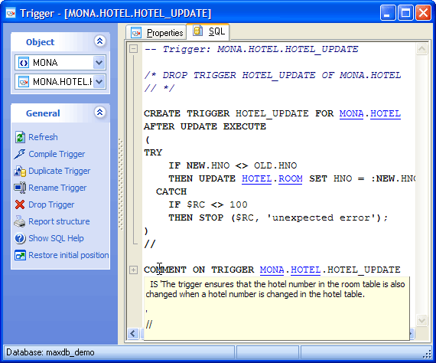Click the Compile Trigger pen icon
The image size is (436, 363).
tap(20, 154)
